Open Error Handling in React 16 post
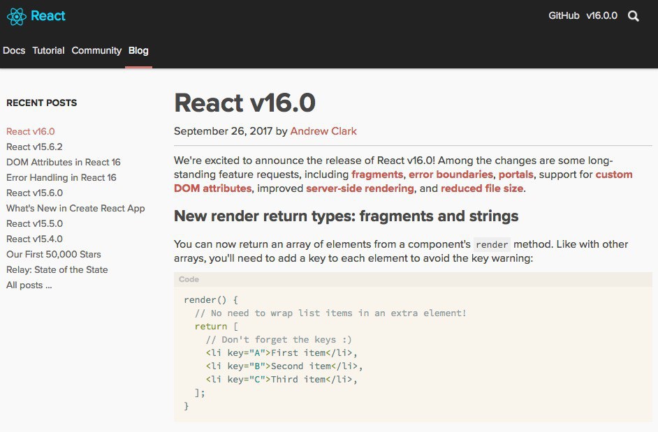 [61, 177]
